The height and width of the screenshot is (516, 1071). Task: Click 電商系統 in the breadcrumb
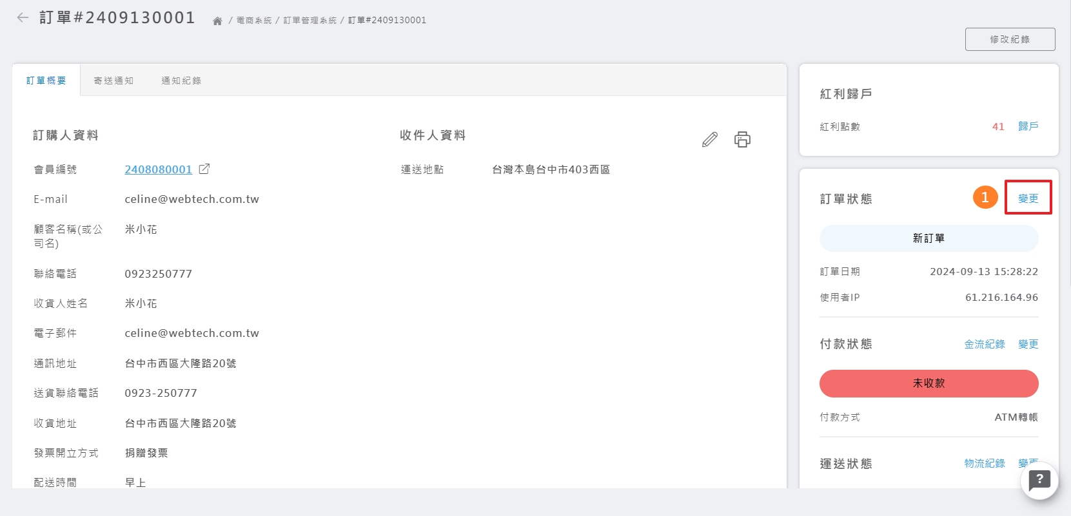(254, 21)
